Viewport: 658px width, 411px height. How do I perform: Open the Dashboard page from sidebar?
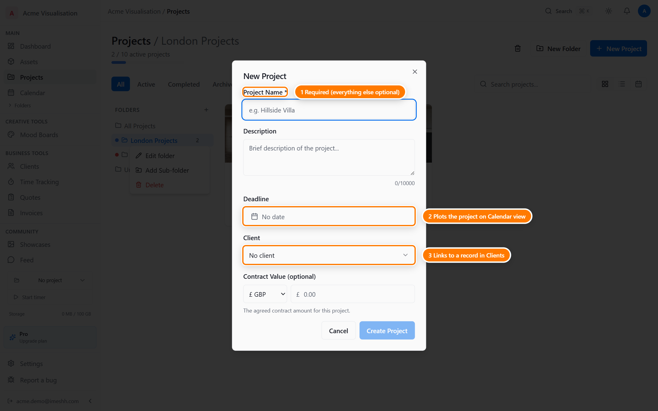coord(35,46)
